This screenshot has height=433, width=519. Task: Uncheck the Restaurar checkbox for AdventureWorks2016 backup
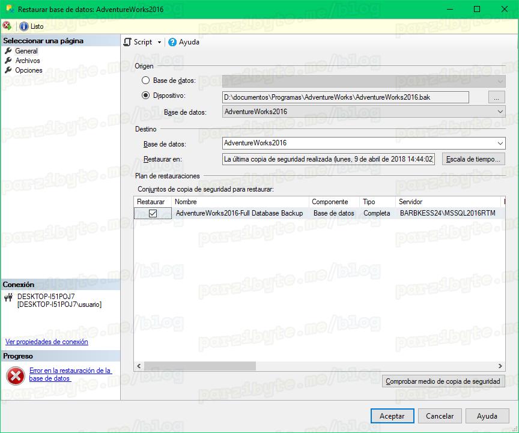point(153,214)
